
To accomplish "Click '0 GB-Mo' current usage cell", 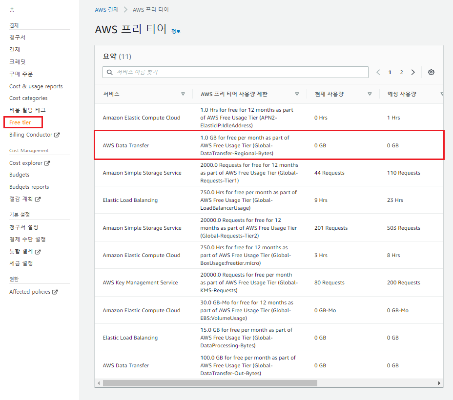I will pos(325,310).
